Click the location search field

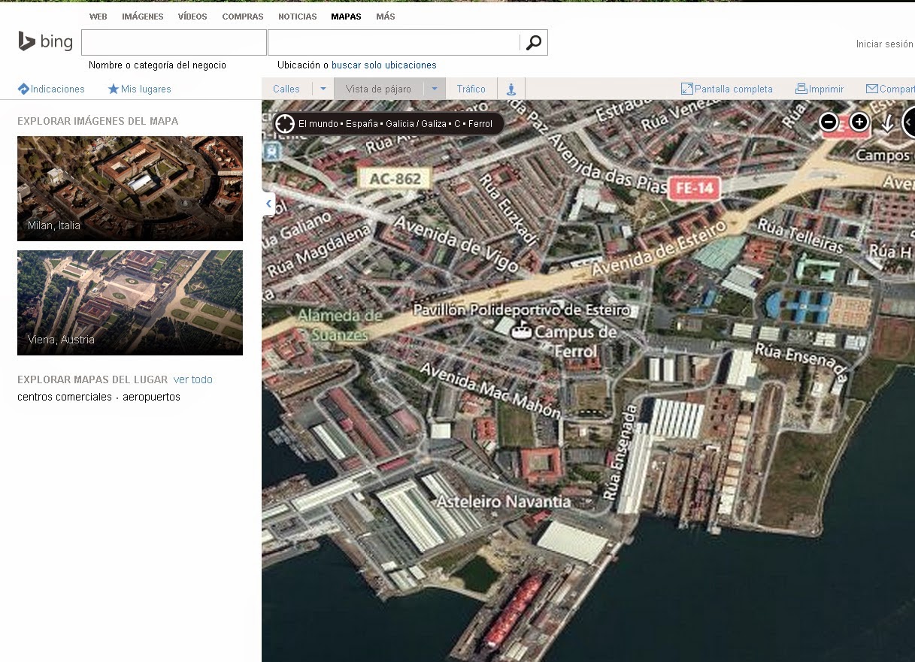click(394, 43)
